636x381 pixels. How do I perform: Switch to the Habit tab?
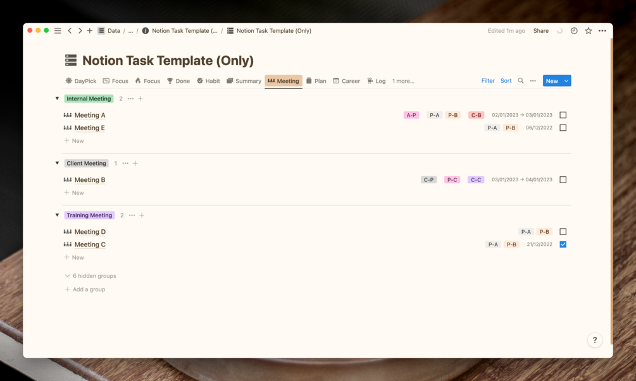tap(208, 81)
